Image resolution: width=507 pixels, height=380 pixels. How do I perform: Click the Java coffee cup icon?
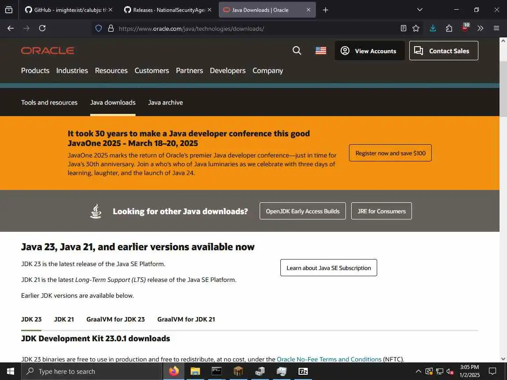coord(96,211)
